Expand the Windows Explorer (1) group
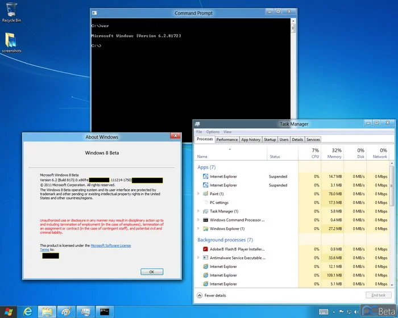Screen dimensions: 398x318 pos(198,229)
